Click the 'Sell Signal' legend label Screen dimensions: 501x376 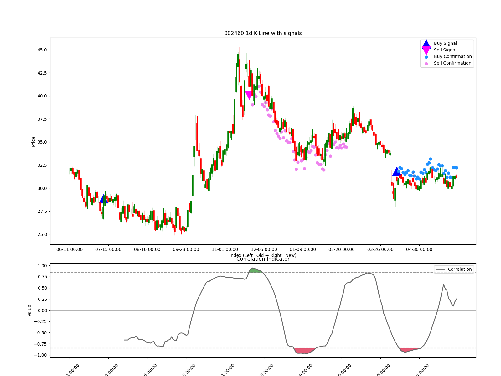[x=445, y=50]
